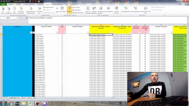This screenshot has width=189, height=106.
Task: Select the Лист1 sheet tab
Action: (23, 98)
